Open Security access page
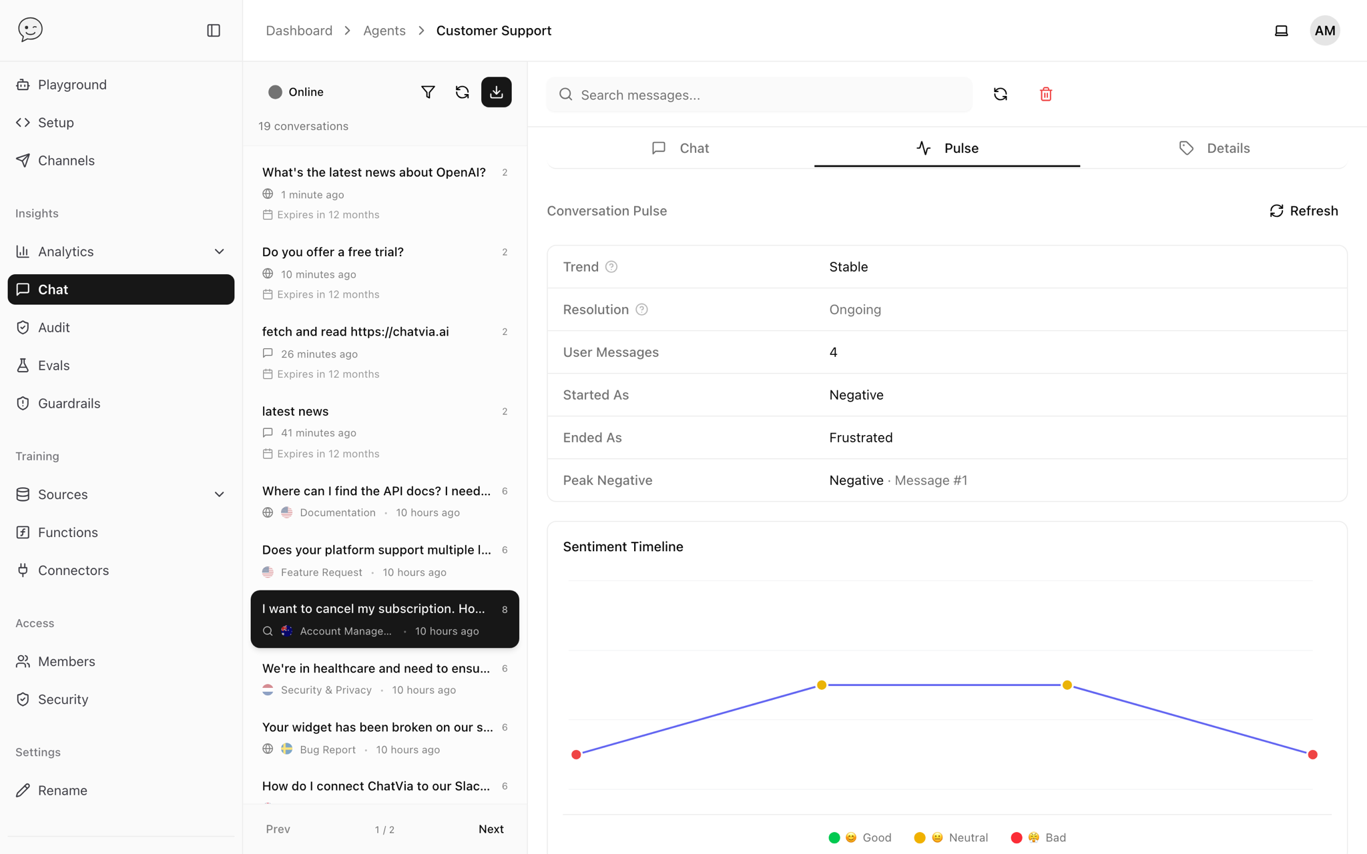The width and height of the screenshot is (1367, 854). 121,699
